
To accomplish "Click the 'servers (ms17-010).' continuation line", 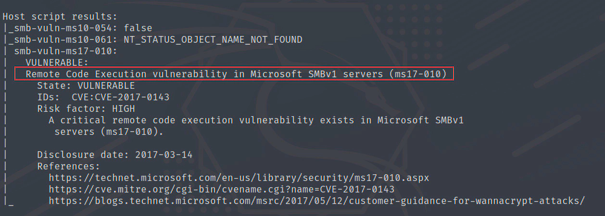I will click(x=109, y=132).
